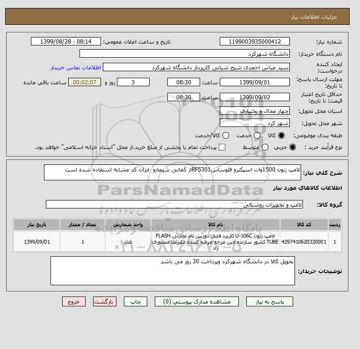
Task: Click the buyer notes text area
Action: [x=173, y=271]
